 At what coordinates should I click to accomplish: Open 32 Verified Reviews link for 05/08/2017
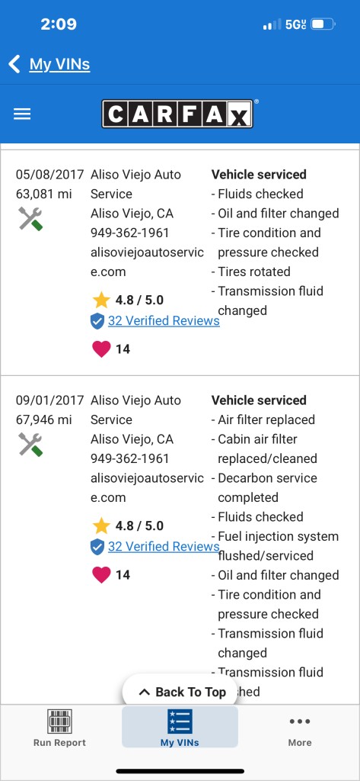pyautogui.click(x=164, y=321)
